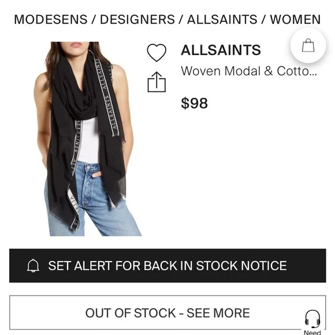This screenshot has width=335, height=335.
Task: Open the Woven Modal & Cotto... product title
Action: point(249,71)
